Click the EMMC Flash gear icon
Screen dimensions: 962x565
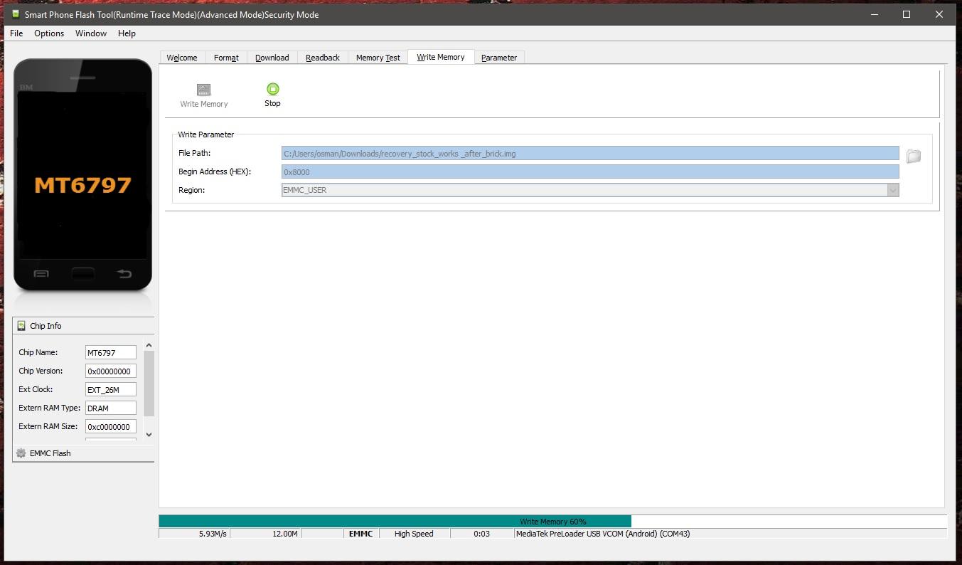tap(21, 453)
